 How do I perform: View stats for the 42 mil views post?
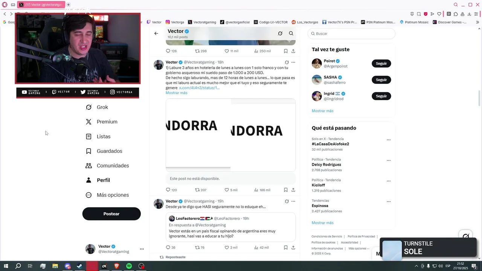click(x=262, y=248)
